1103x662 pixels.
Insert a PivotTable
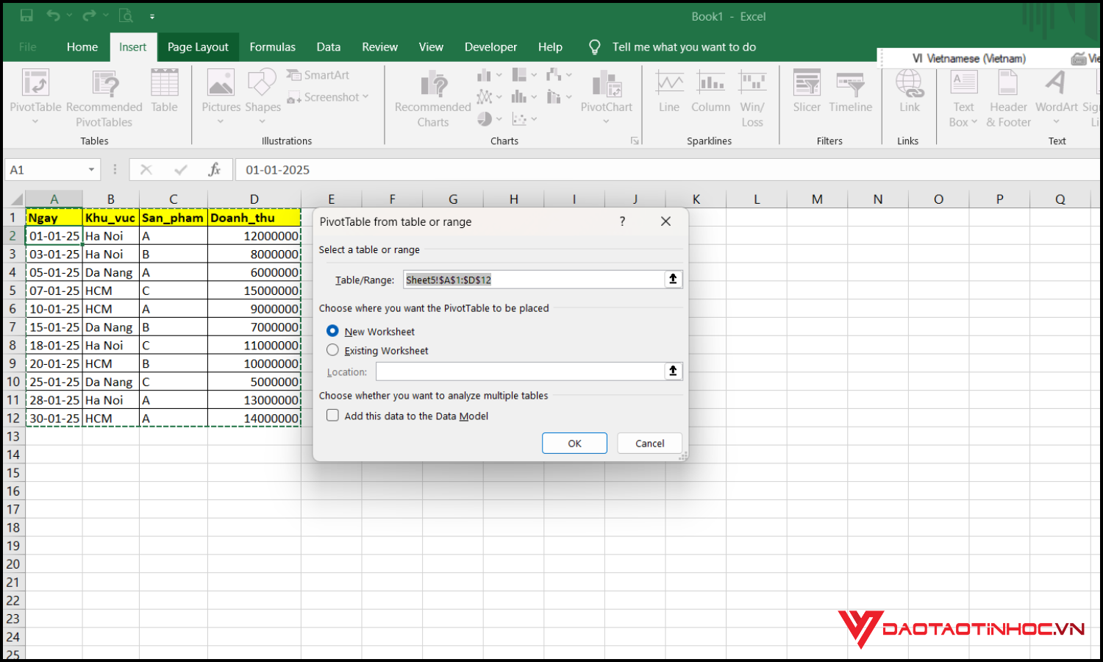click(35, 97)
